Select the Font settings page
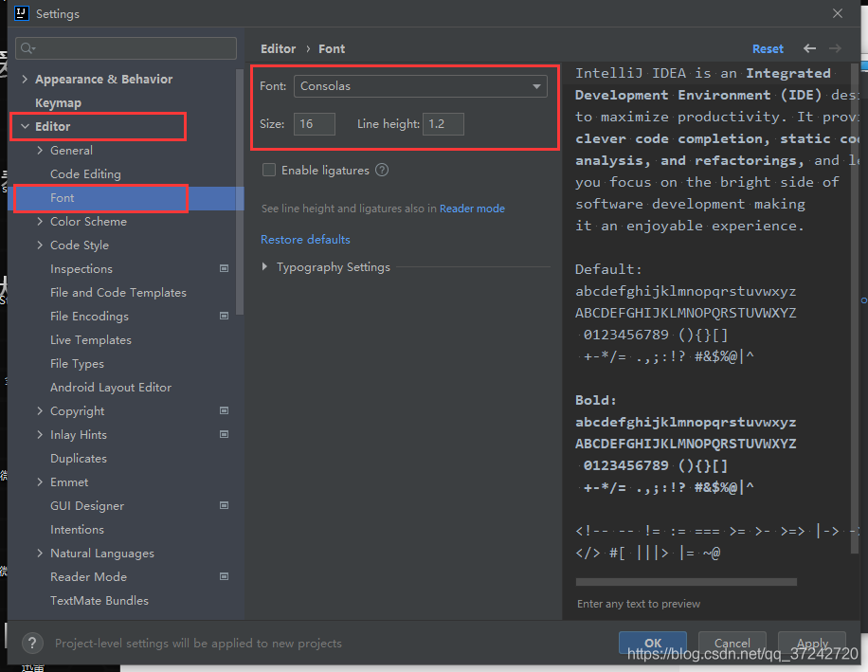Image resolution: width=868 pixels, height=672 pixels. coord(62,197)
